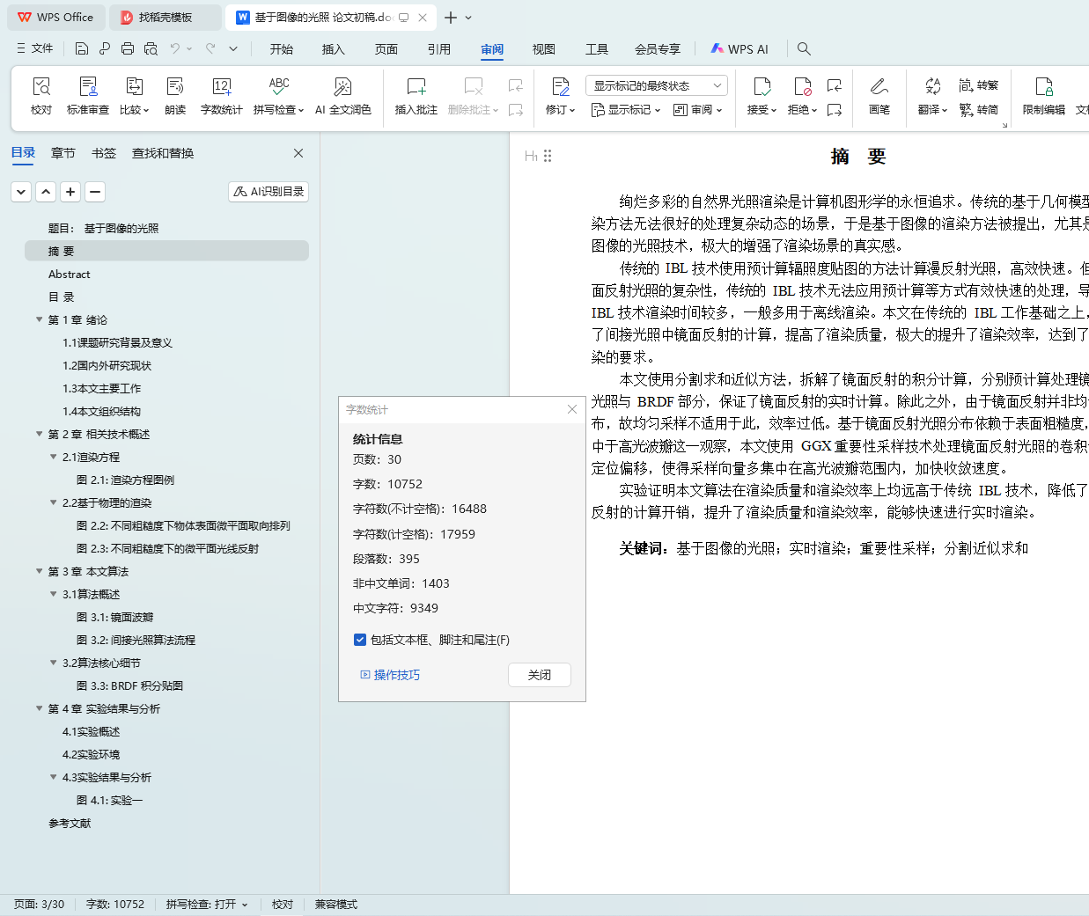Image resolution: width=1089 pixels, height=916 pixels.
Task: Collapse 第 4 章 实验结果与分析 node
Action: 39,708
